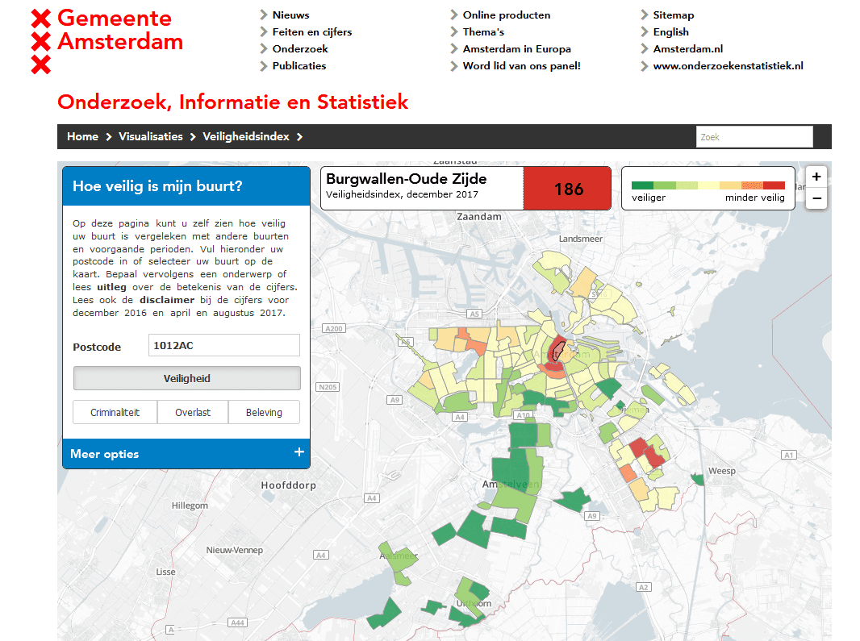Image resolution: width=860 pixels, height=641 pixels.
Task: Click Zaandam label on the map
Action: 479,217
